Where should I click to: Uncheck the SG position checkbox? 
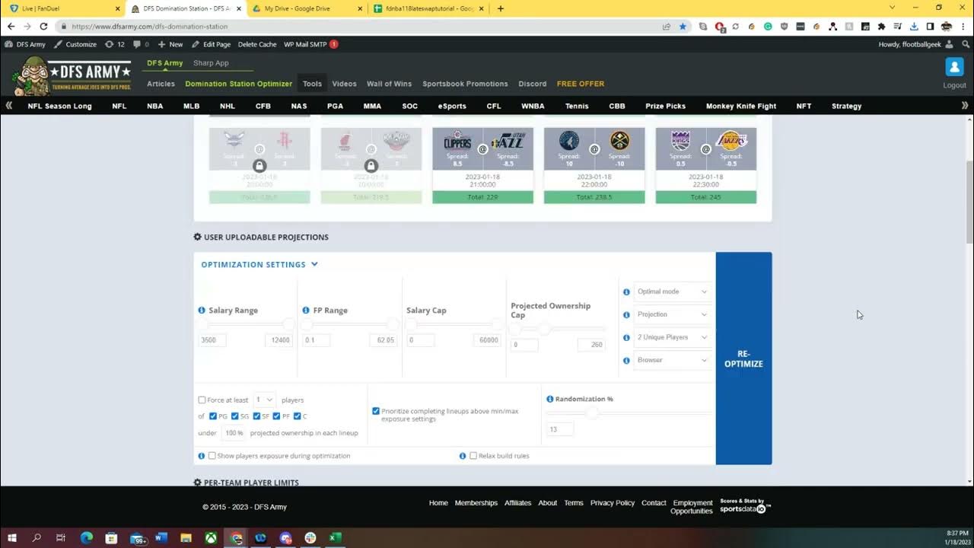[235, 416]
